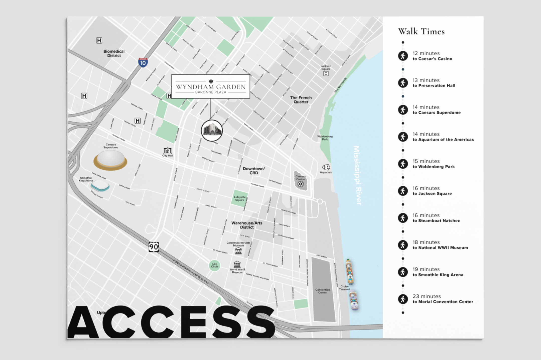Click the hotel building photo marker
The image size is (541, 360).
tap(212, 130)
